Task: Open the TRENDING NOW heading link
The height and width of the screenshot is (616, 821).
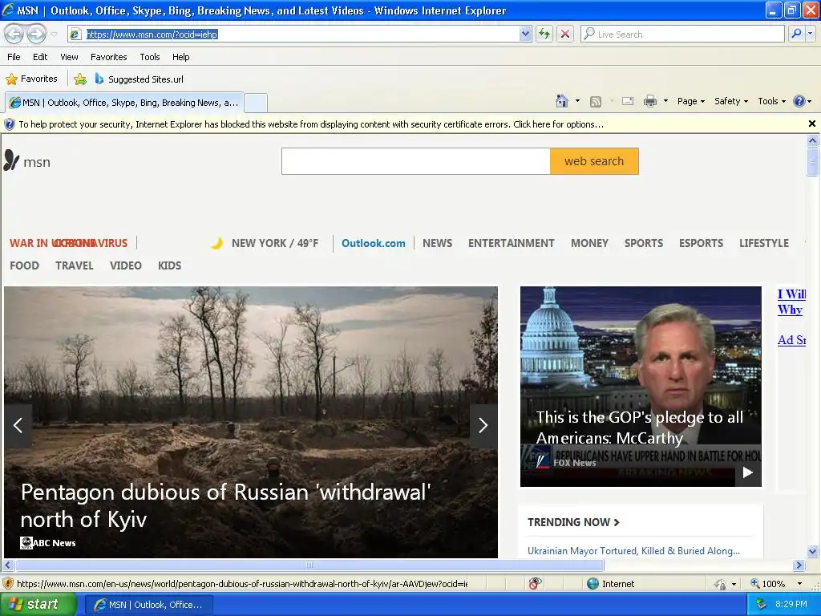Action: coord(573,522)
